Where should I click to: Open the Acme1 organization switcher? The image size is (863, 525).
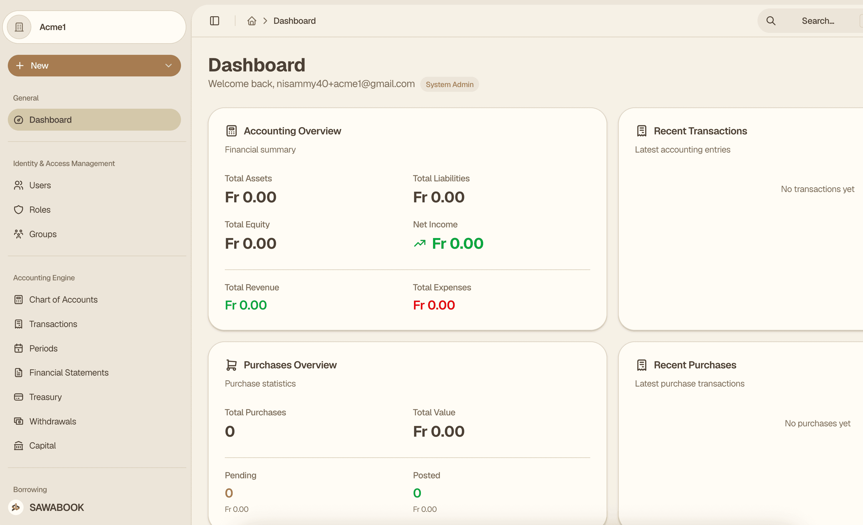94,27
